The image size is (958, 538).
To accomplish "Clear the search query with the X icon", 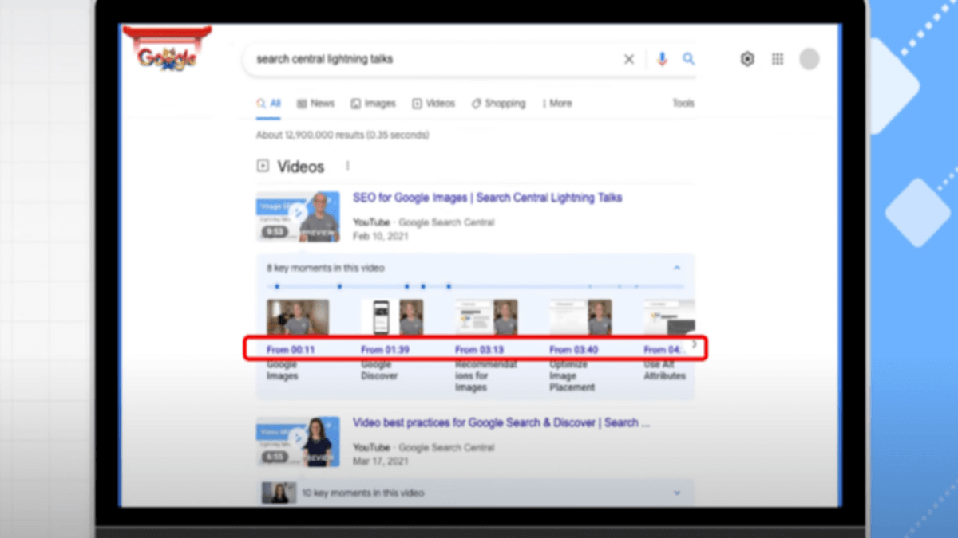I will pos(628,59).
